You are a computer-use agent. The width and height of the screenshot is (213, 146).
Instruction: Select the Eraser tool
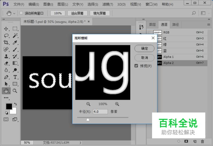pos(6,63)
